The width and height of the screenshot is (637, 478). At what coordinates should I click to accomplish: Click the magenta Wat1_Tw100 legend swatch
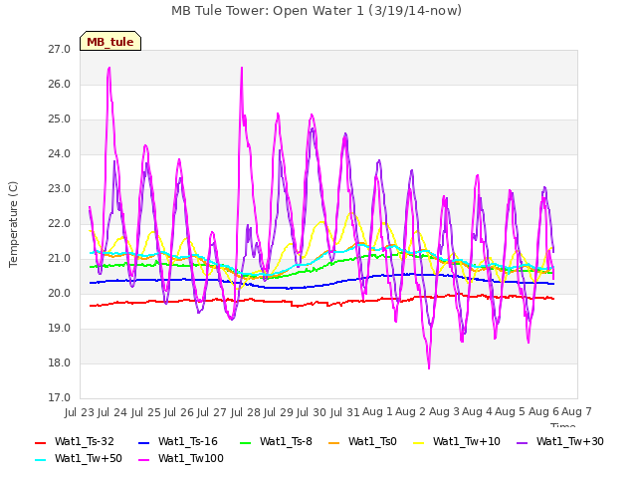[x=143, y=460]
